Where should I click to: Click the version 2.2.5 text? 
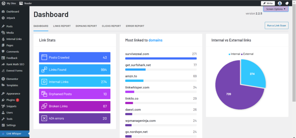point(254,14)
